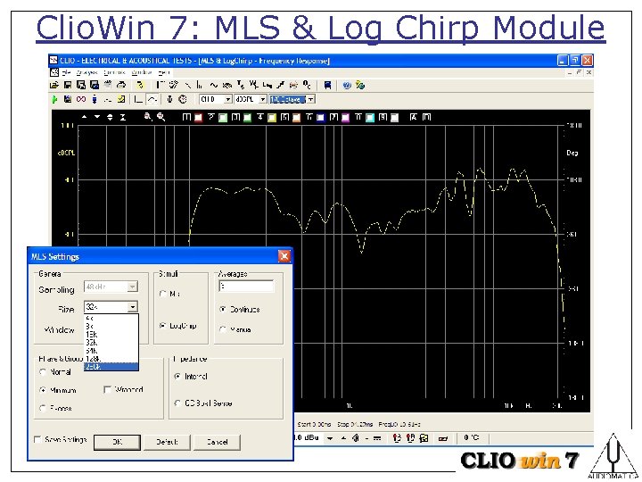Click the magenta overlay color swatch
This screenshot has height=482, width=642.
click(x=346, y=118)
